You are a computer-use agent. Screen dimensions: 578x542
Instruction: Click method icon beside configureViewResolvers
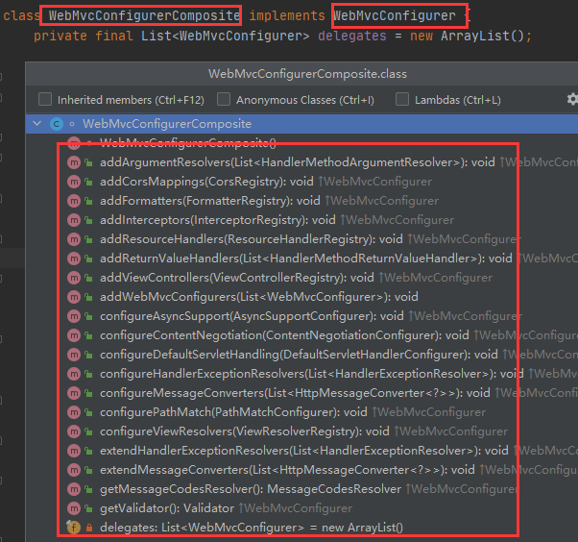pyautogui.click(x=74, y=431)
